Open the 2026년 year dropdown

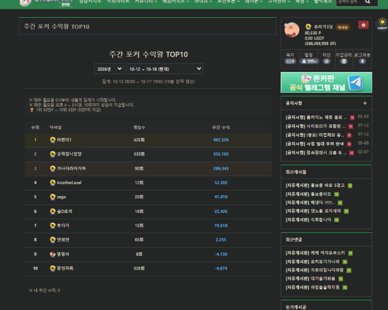tap(109, 69)
